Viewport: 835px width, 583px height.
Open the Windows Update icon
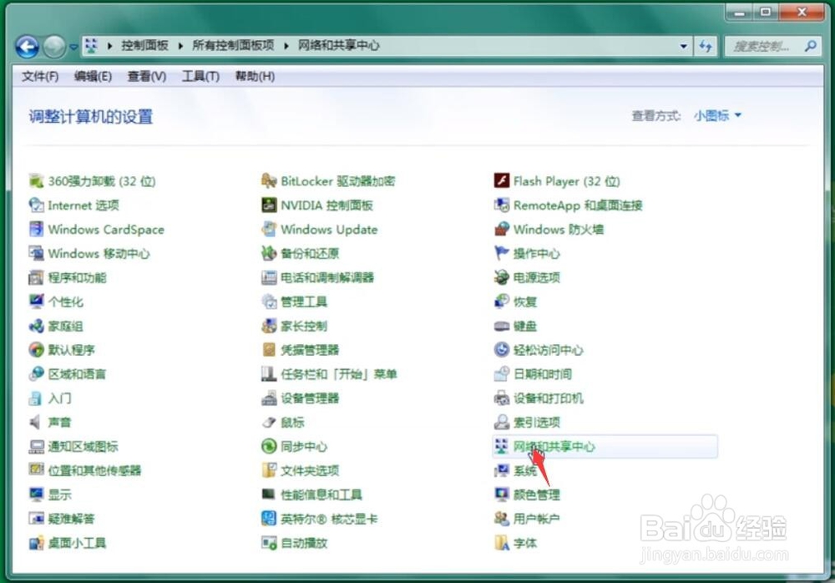[269, 229]
